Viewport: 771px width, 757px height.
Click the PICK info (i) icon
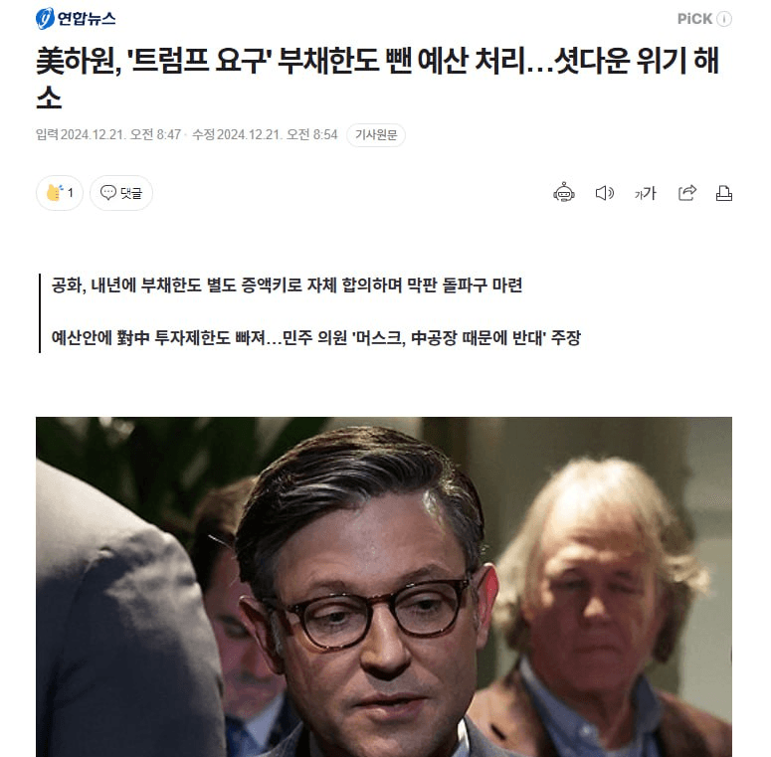coord(724,19)
